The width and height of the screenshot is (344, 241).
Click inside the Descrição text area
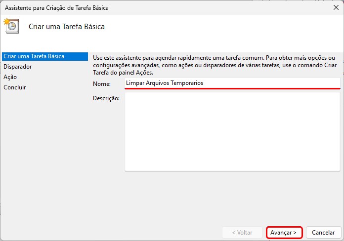pyautogui.click(x=232, y=132)
